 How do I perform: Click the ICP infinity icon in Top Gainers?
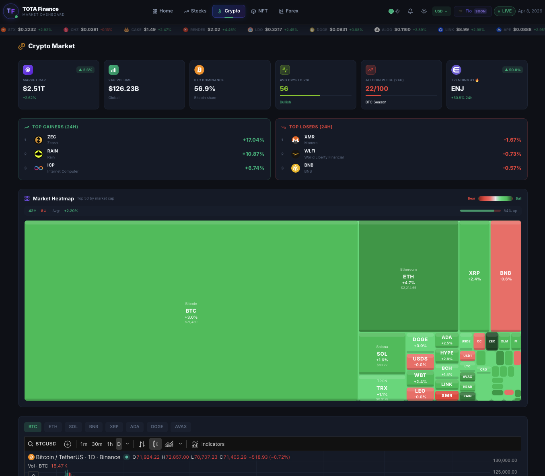pos(39,168)
